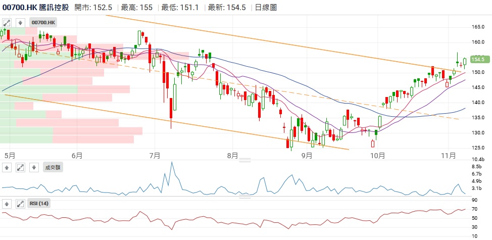This screenshot has height=240, width=492.
Task: Click the upper orange channel trendline
Action: pyautogui.click(x=253, y=38)
